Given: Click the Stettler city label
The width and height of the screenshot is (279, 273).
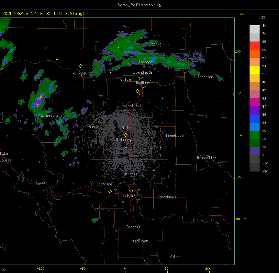Looking at the screenshot, I should 205,77.
